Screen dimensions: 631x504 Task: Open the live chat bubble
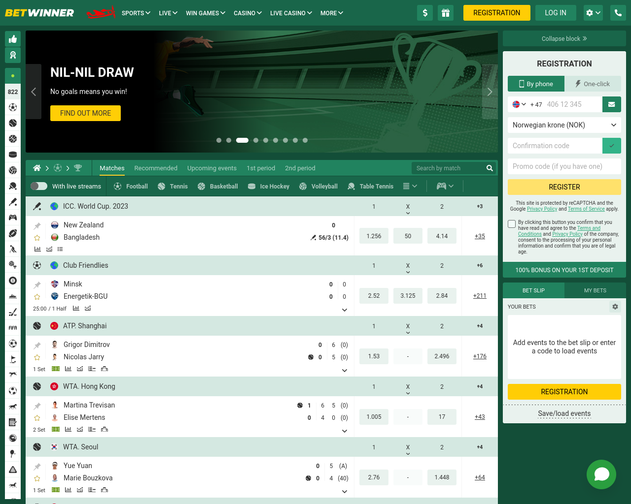point(601,474)
